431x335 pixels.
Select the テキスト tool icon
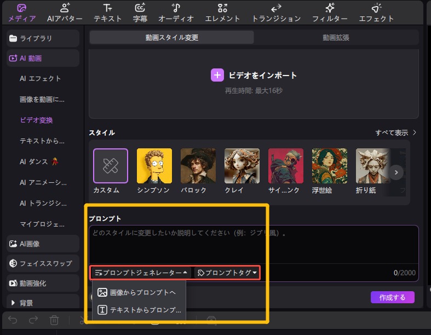click(108, 8)
